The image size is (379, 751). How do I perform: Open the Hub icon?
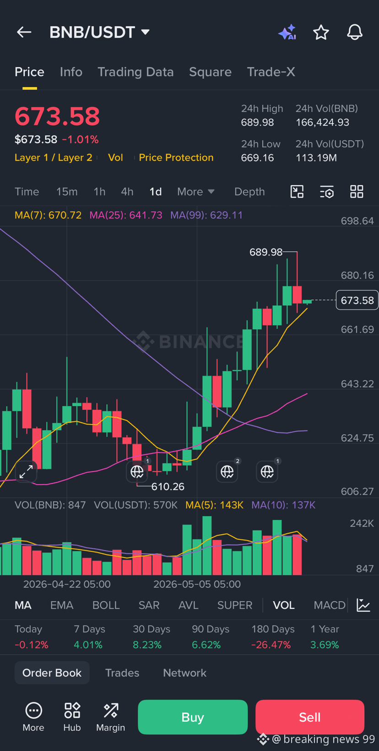click(x=72, y=717)
